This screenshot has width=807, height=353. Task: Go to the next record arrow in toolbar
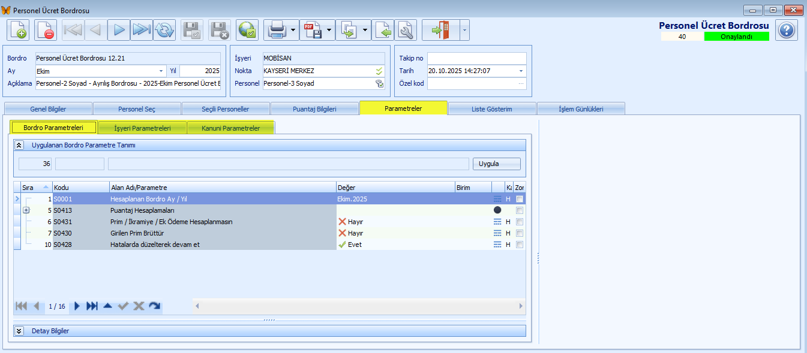(x=119, y=30)
